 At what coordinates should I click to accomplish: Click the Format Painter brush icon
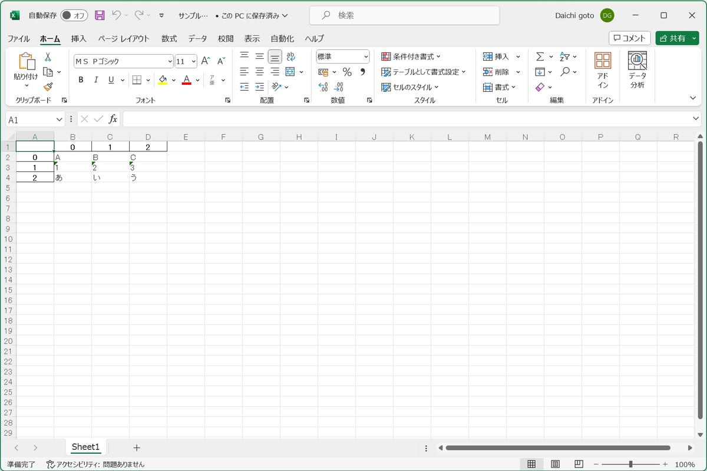click(48, 87)
